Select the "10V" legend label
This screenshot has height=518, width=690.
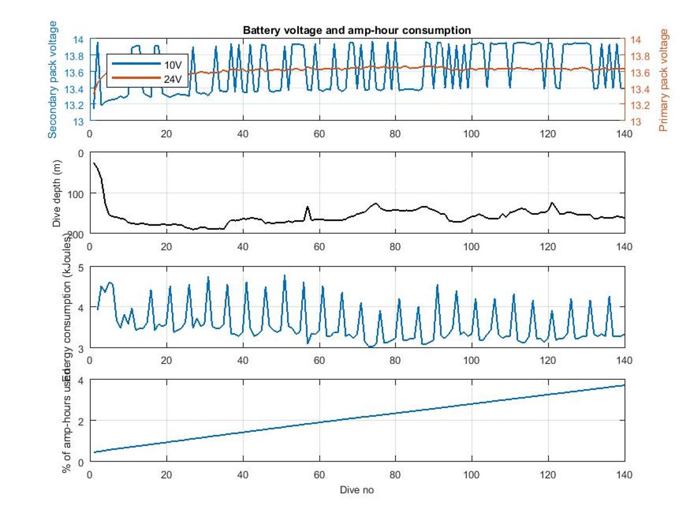[x=173, y=64]
